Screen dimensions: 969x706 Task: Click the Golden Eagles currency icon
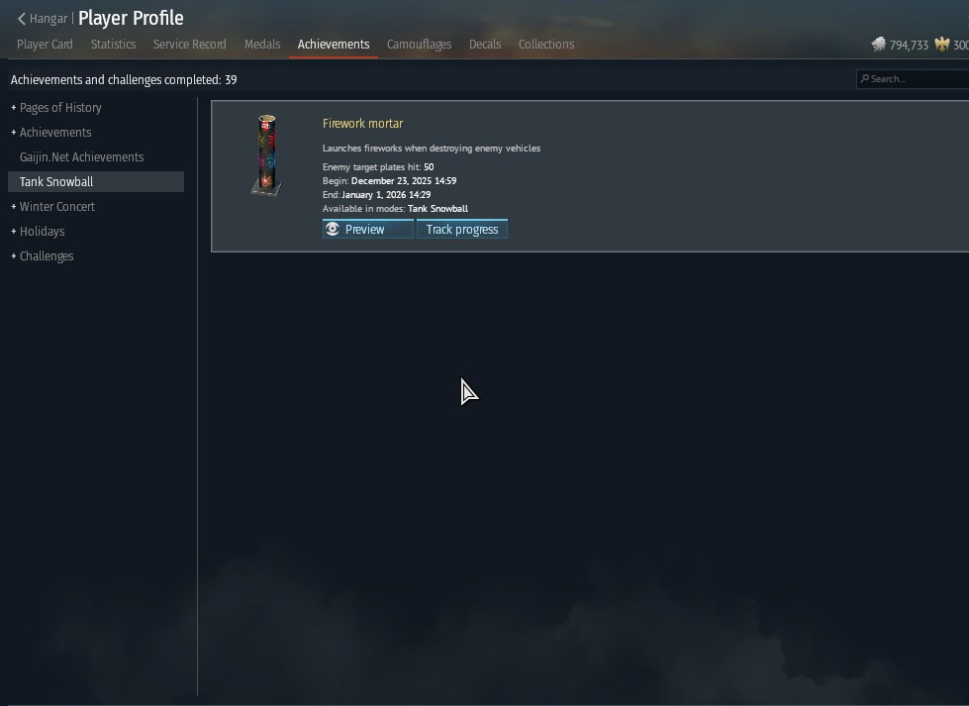click(942, 45)
